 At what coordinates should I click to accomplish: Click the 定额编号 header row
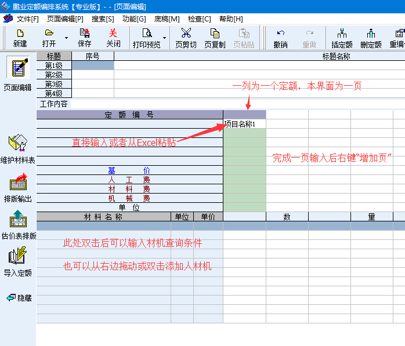click(x=129, y=115)
